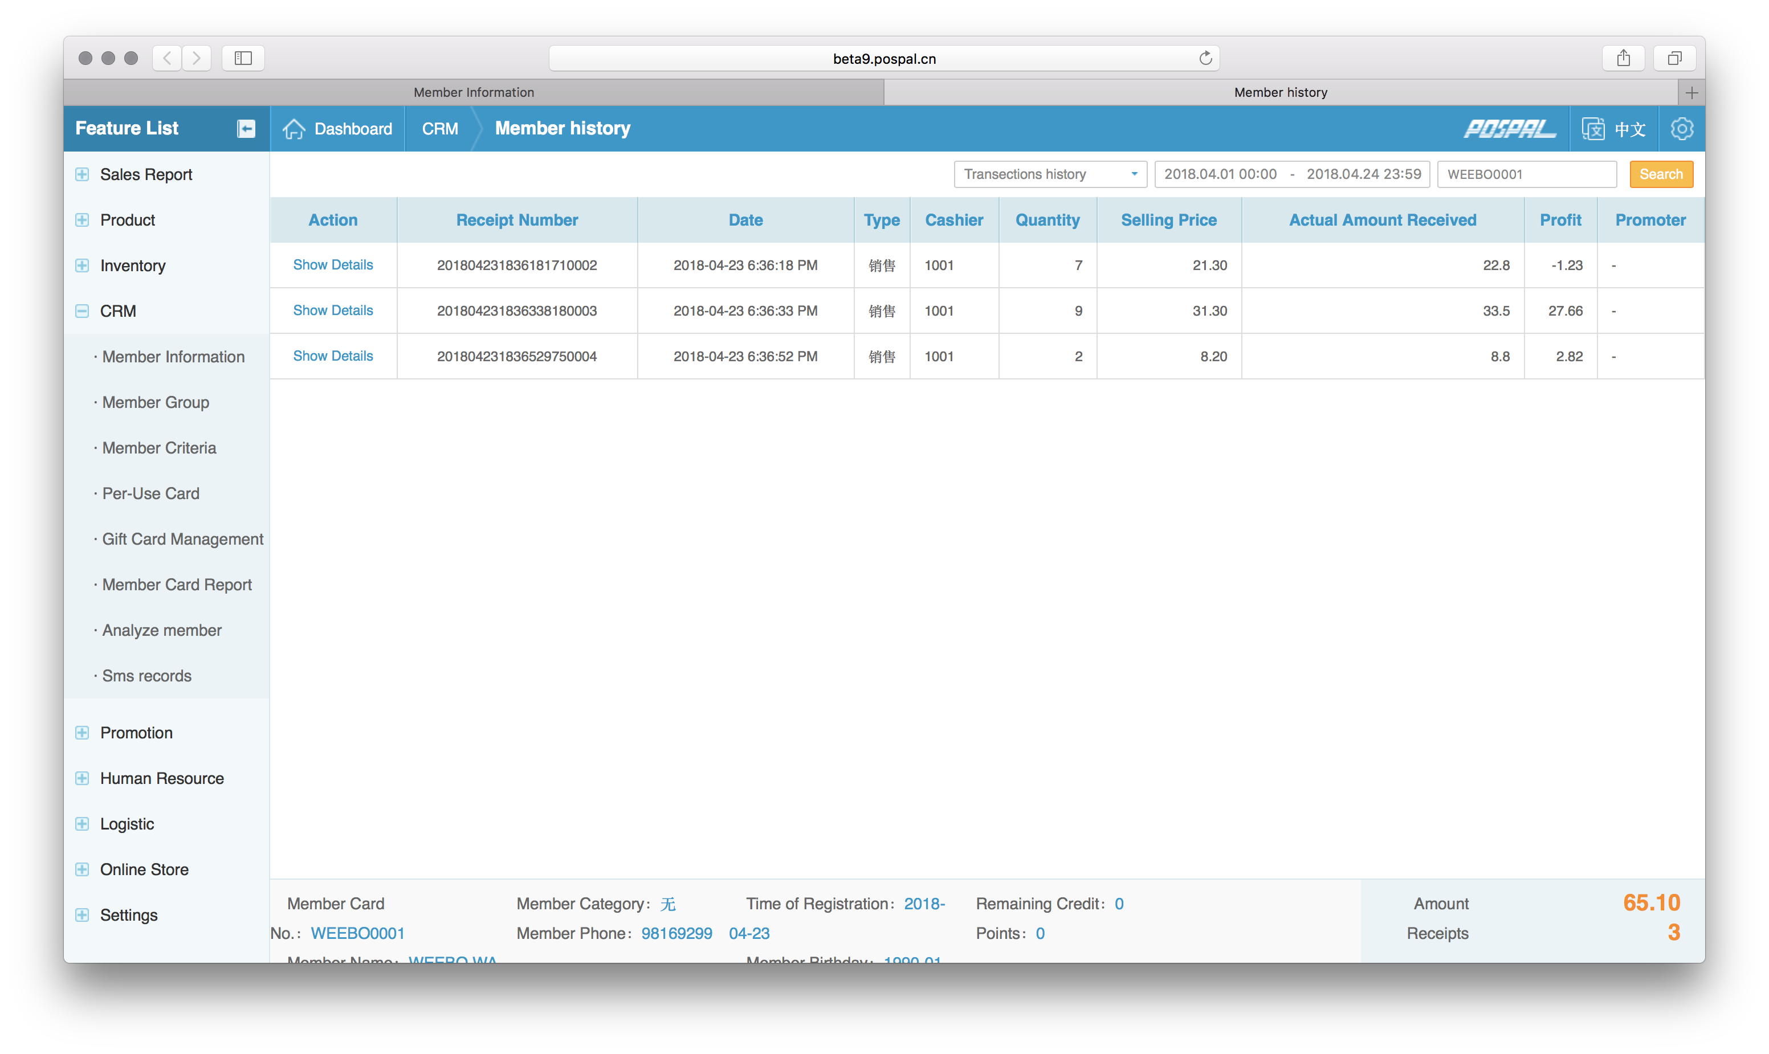Switch to the Member Information browser tab
This screenshot has width=1769, height=1054.
[474, 92]
